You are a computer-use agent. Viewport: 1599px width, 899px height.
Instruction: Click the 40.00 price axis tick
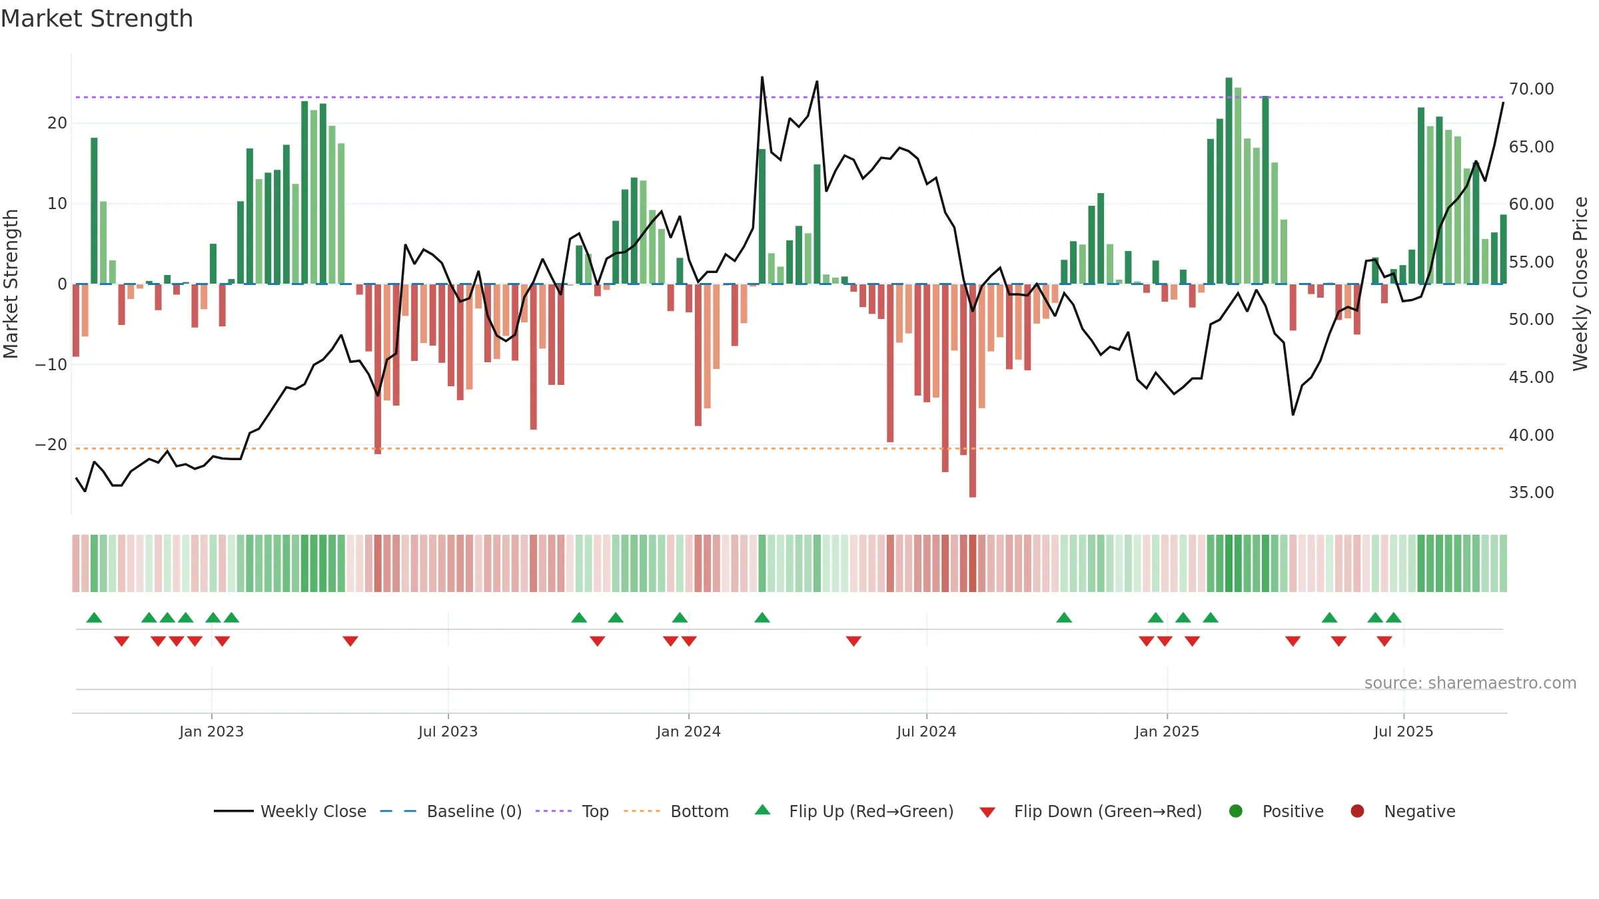pyautogui.click(x=1531, y=435)
